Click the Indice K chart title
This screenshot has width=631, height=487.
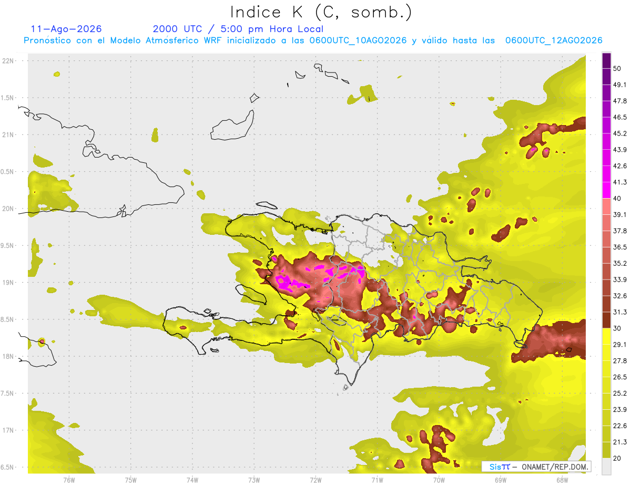[321, 12]
